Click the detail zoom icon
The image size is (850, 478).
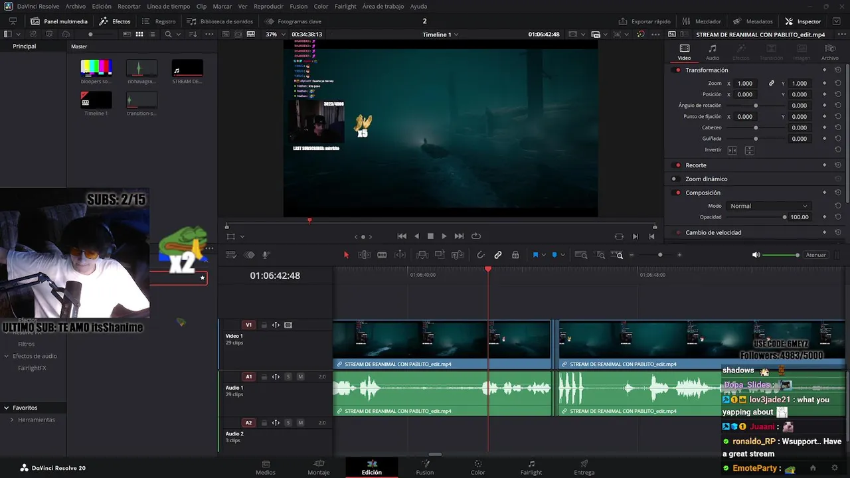(600, 255)
